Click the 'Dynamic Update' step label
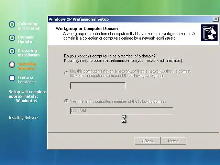Screen dimensions: 220x165 coord(26,39)
